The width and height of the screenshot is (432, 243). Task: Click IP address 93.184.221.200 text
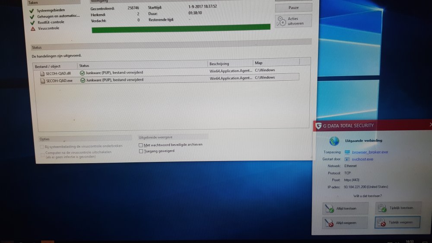point(355,187)
